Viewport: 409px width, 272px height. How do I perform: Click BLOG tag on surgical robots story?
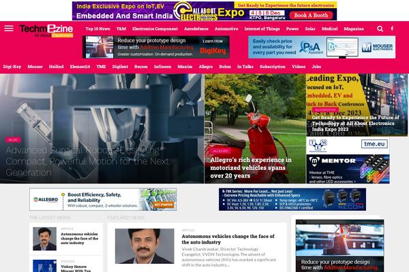tap(13, 140)
